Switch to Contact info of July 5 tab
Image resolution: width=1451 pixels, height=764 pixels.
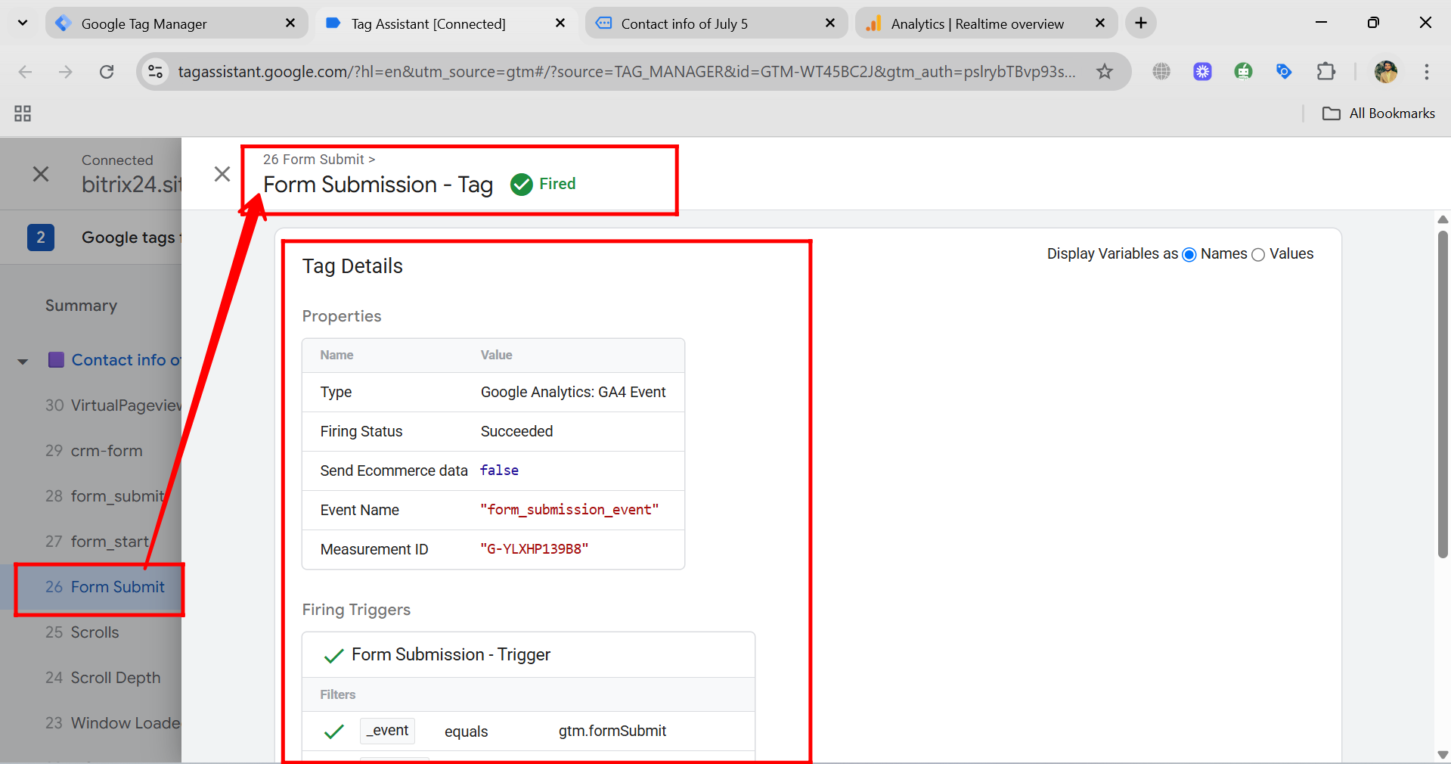click(x=715, y=23)
